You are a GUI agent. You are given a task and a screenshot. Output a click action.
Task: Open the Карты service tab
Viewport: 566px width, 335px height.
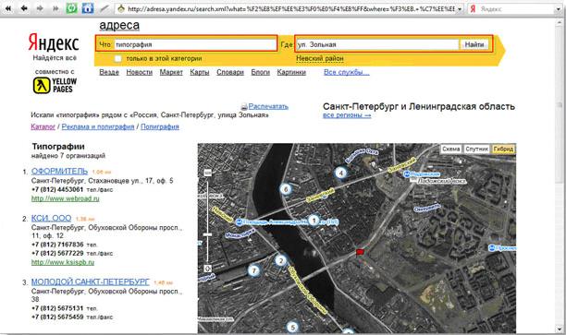point(200,72)
